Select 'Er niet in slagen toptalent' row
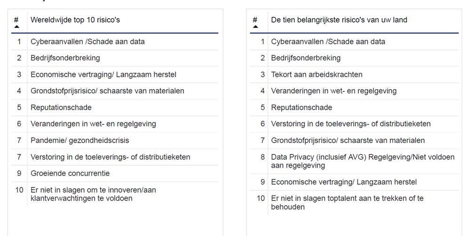The height and width of the screenshot is (236, 468). click(x=347, y=203)
